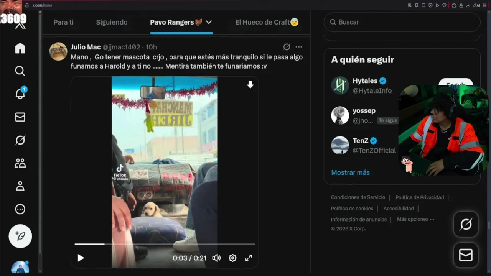
Task: Open Communities icon in the left sidebar
Action: [x=20, y=163]
